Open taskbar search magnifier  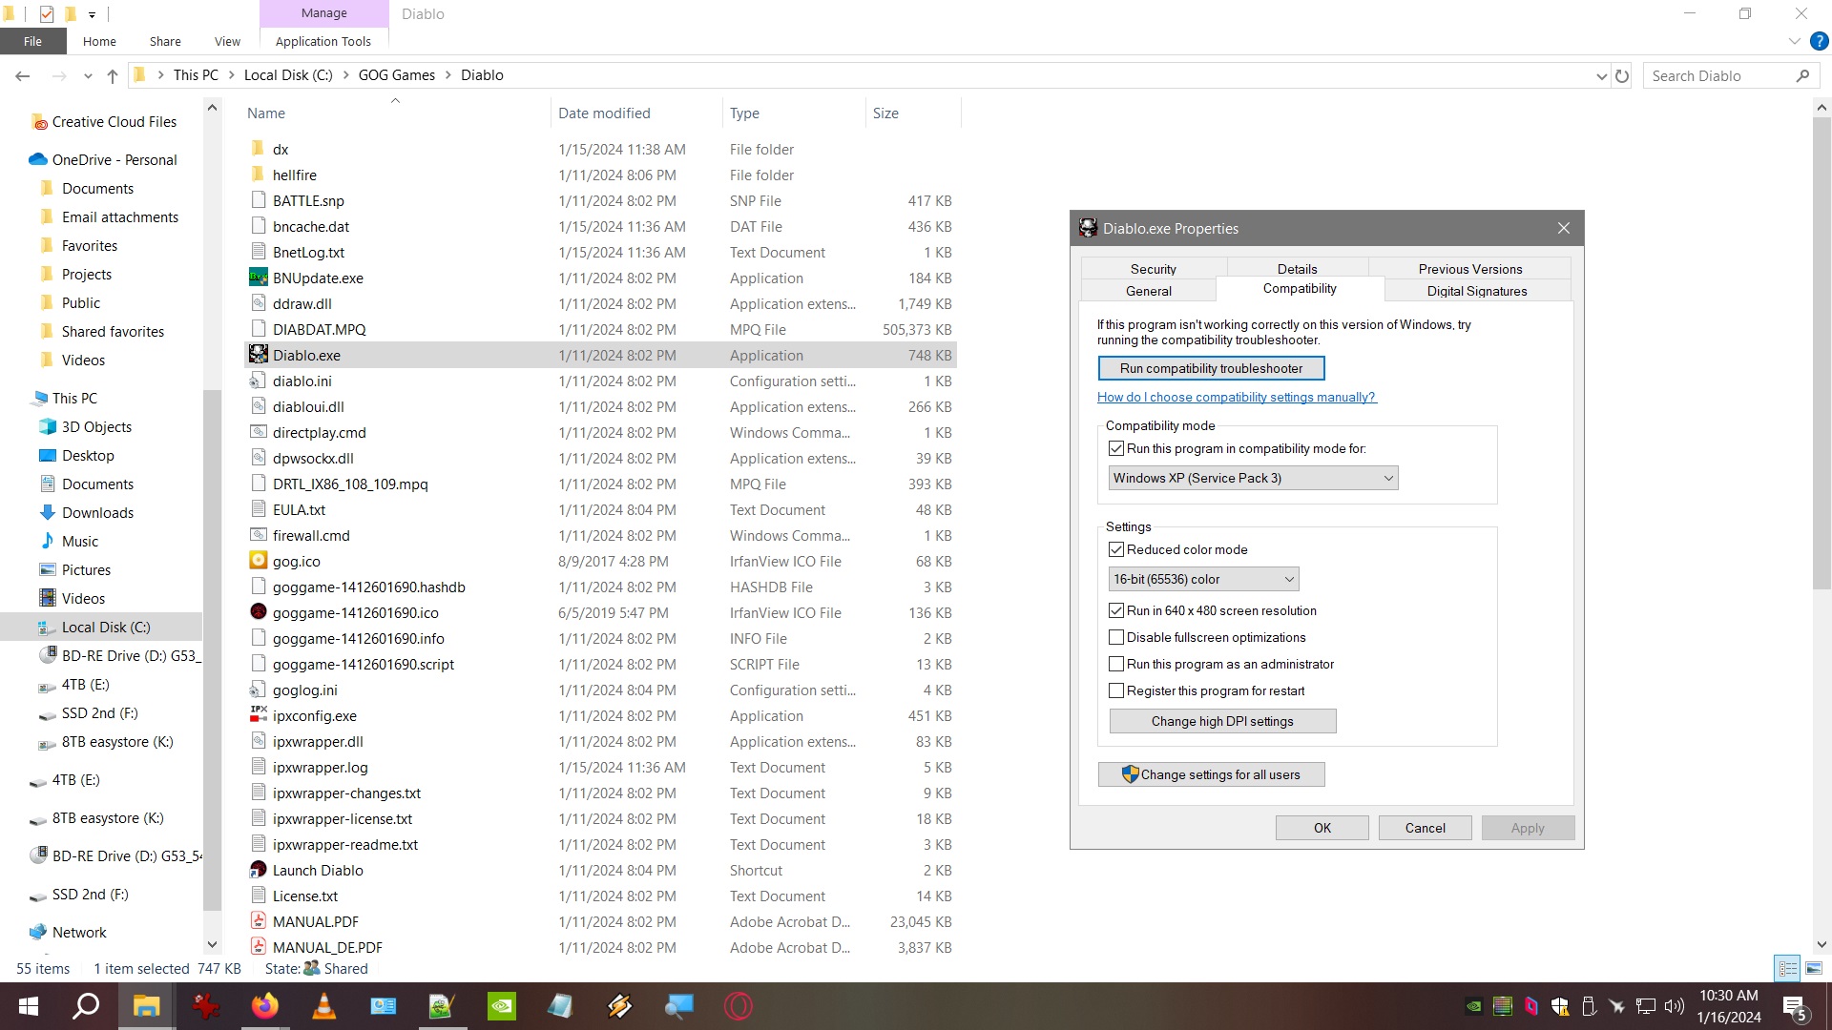[x=87, y=1006]
